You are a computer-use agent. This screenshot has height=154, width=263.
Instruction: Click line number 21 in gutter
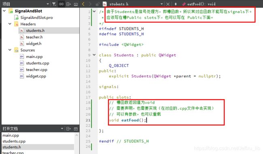[x=88, y=120]
